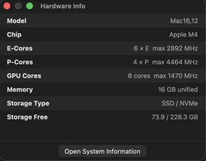206x161 pixels.
Task: Click the gray minimize window button
Action: [18, 6]
